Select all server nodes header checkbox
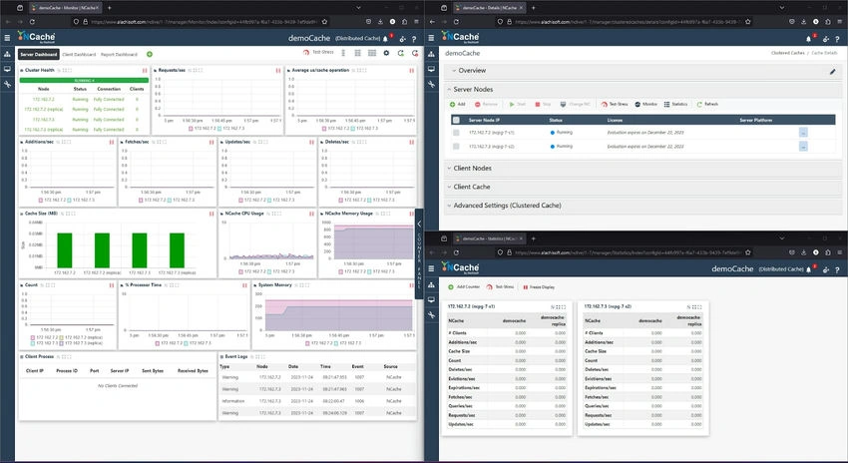The width and height of the screenshot is (848, 463). pos(457,120)
